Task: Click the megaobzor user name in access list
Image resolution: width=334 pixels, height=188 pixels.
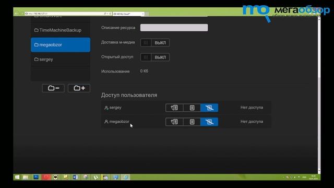Action: click(120, 122)
